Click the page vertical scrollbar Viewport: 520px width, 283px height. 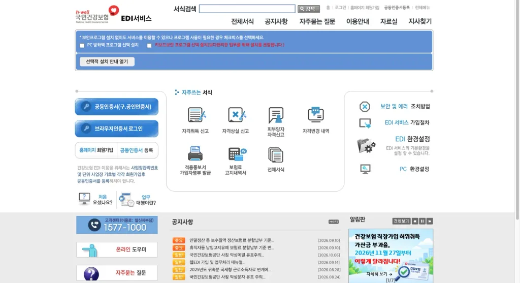[x=517, y=109]
